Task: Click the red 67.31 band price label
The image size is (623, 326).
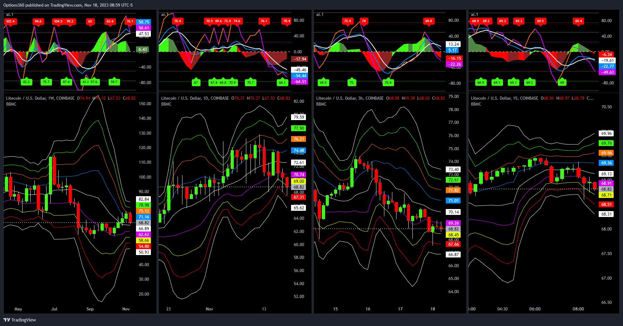Action: (x=299, y=197)
